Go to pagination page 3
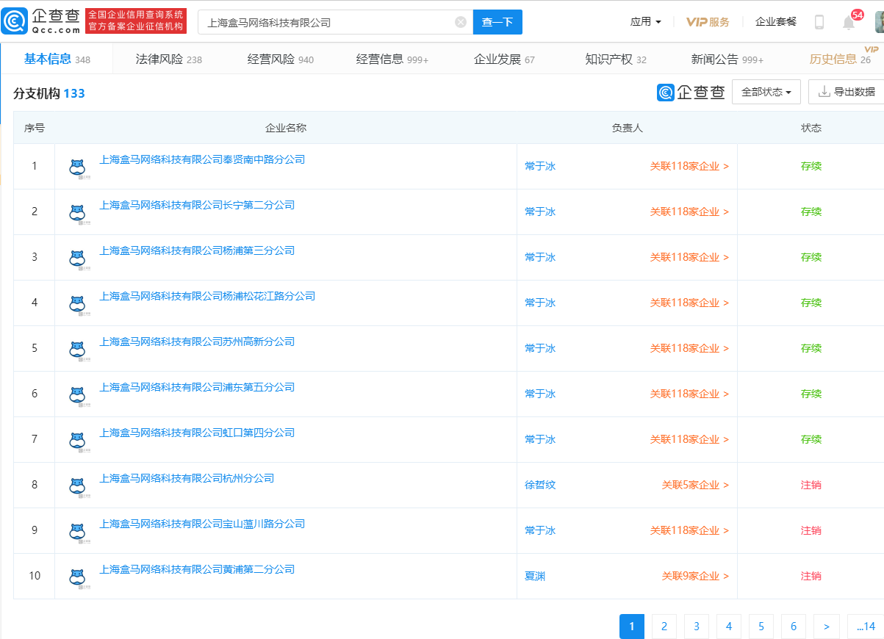This screenshot has height=639, width=884. coord(697,627)
